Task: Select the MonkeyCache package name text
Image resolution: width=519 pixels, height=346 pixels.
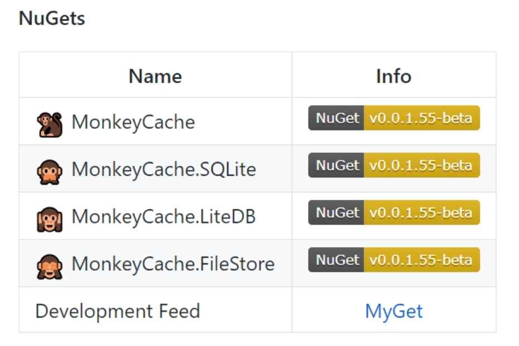Action: tap(133, 122)
